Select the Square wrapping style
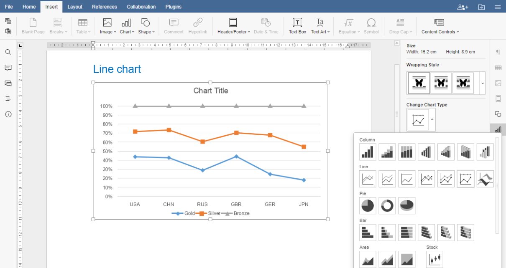506x268 pixels. coord(441,83)
